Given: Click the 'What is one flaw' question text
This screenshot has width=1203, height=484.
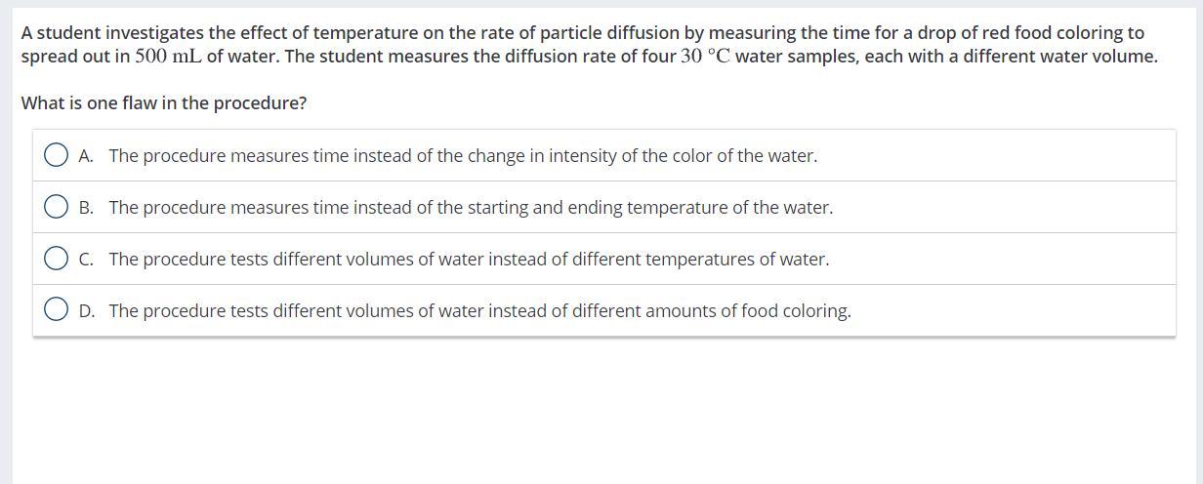Looking at the screenshot, I should click(164, 103).
